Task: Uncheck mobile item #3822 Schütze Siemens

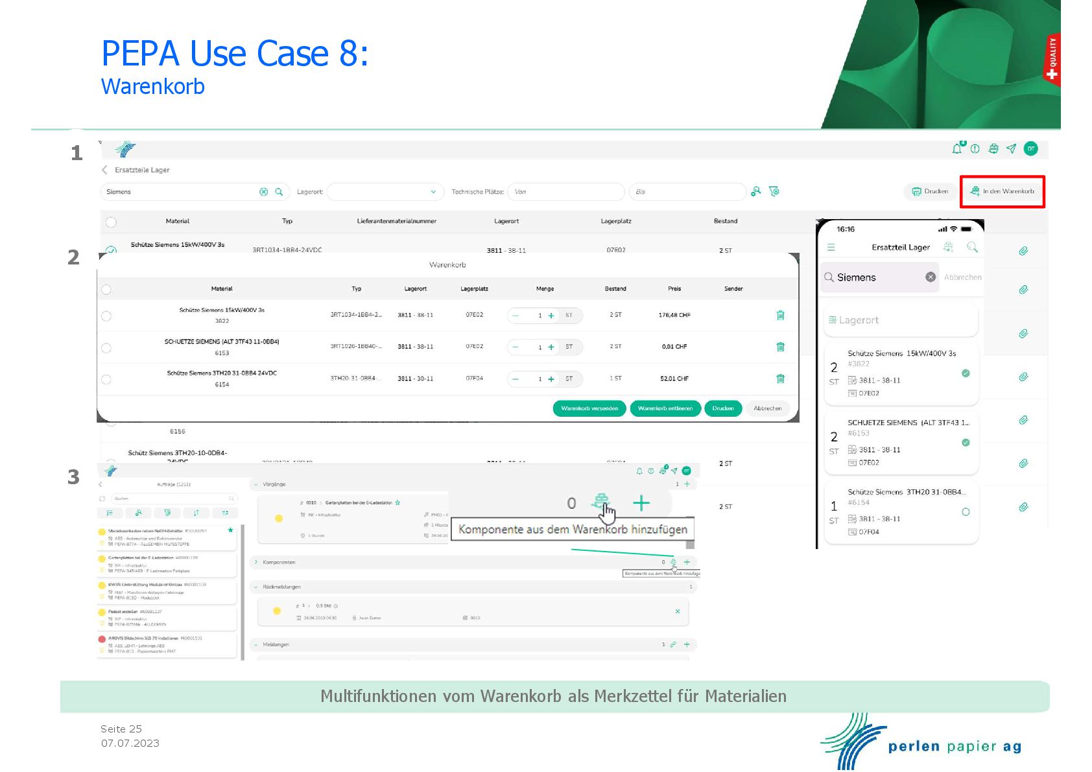Action: pos(966,373)
